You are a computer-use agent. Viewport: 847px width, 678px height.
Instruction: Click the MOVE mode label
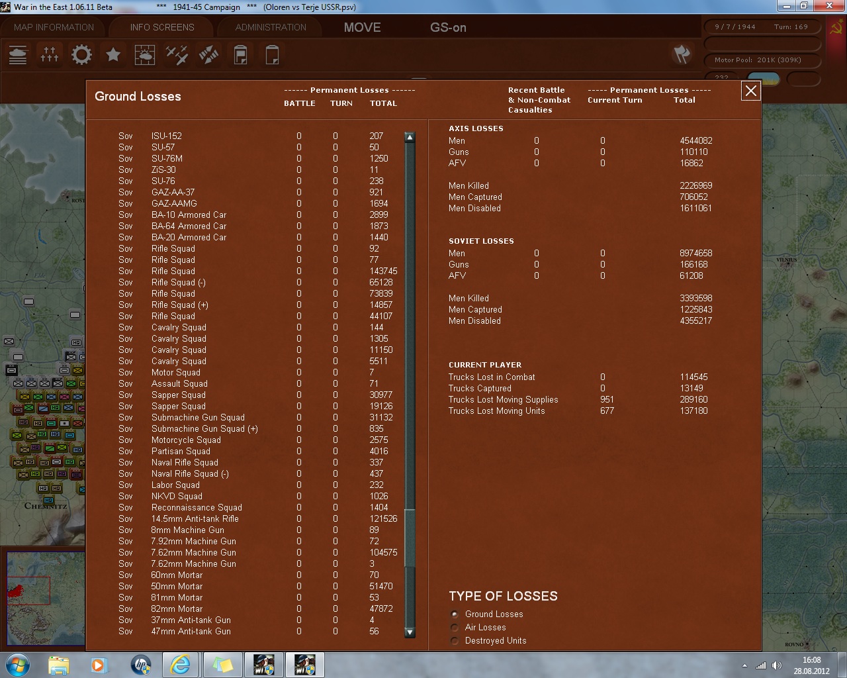tap(363, 27)
